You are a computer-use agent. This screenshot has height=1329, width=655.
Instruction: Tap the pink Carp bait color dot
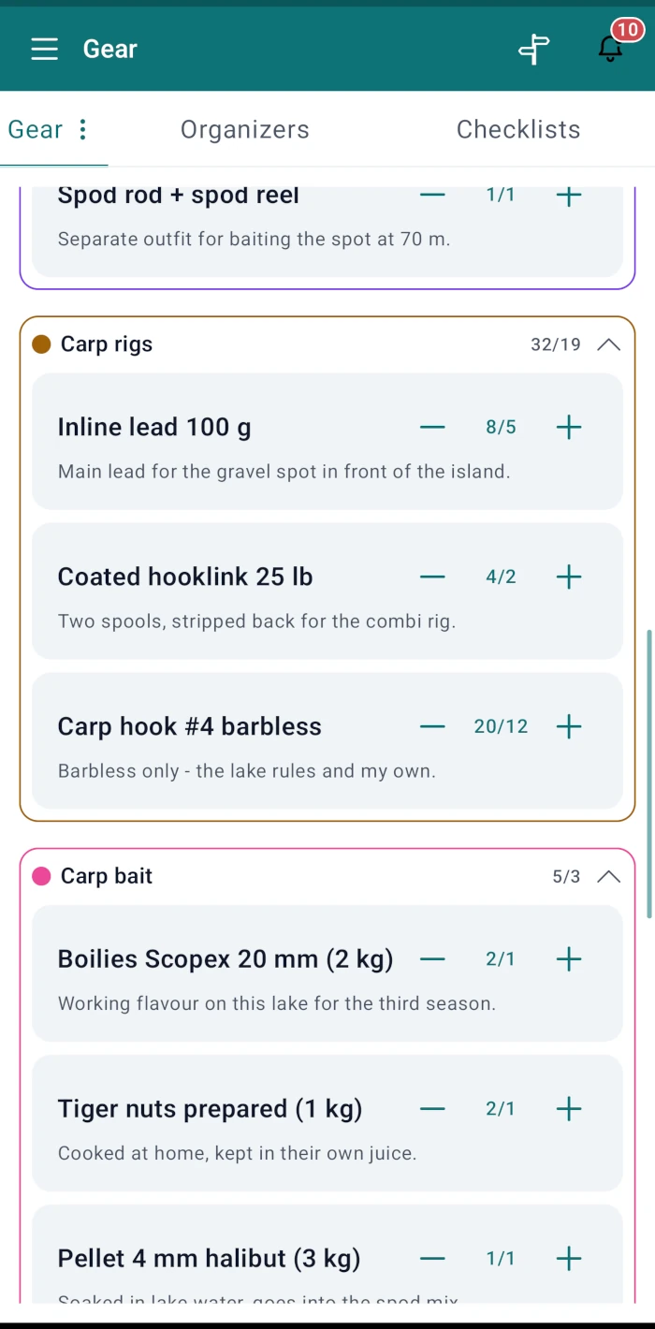41,876
